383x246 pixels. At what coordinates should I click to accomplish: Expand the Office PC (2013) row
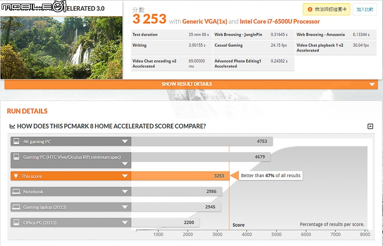[125, 222]
